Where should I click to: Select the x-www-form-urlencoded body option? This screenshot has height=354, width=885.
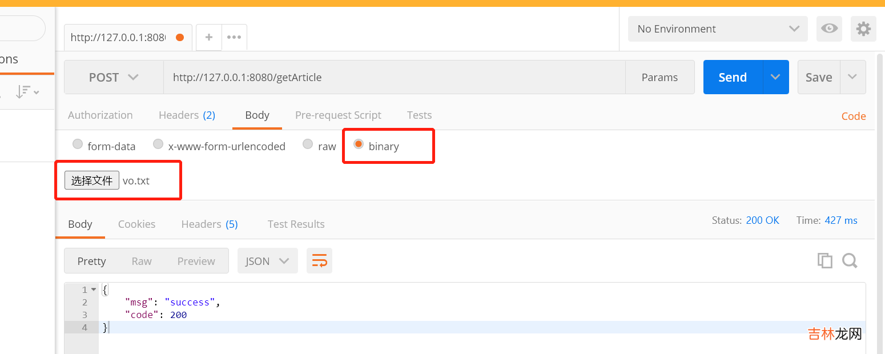pyautogui.click(x=158, y=144)
